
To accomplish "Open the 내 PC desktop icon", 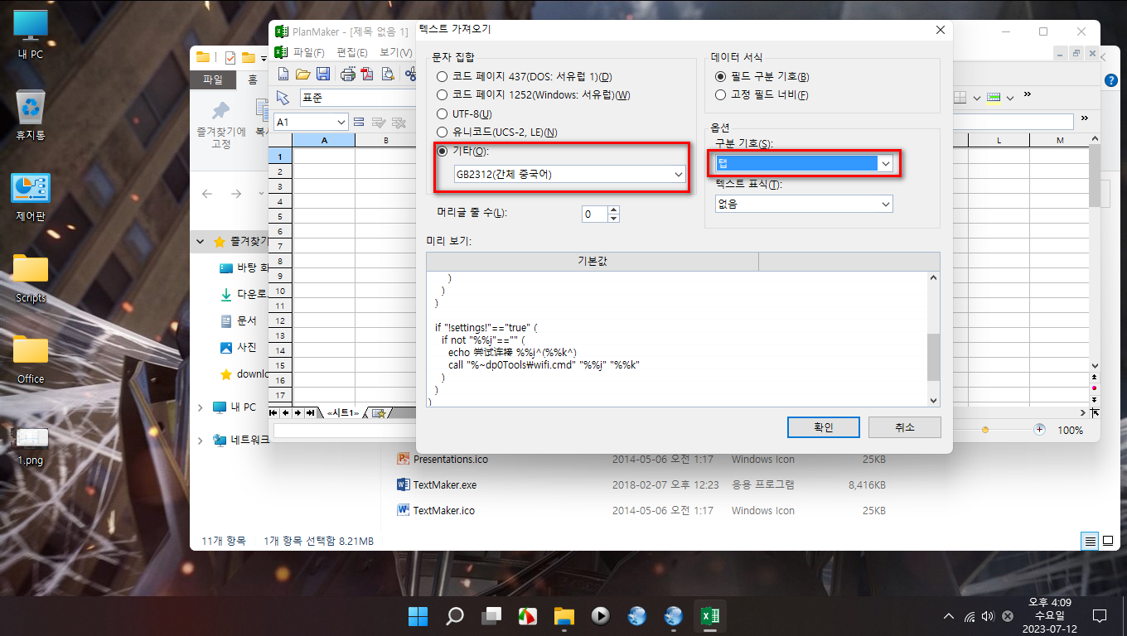I will tap(31, 36).
